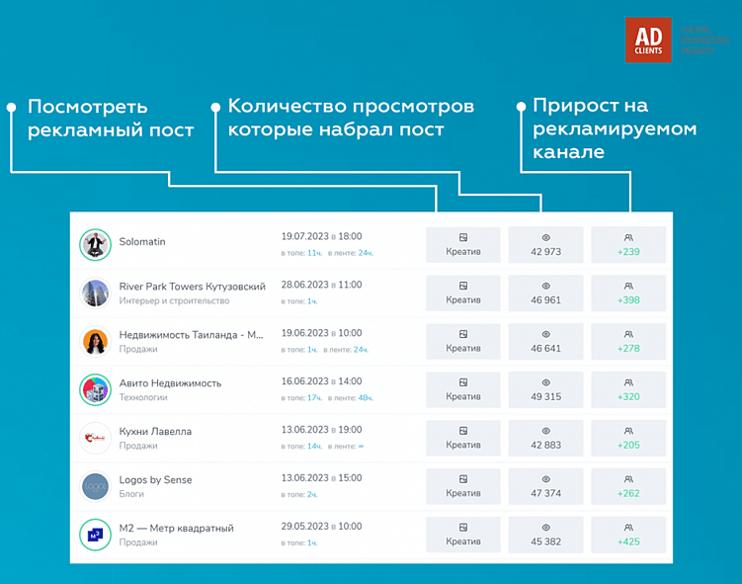The width and height of the screenshot is (742, 584).
Task: Click the views tile showing 42 973
Action: pyautogui.click(x=545, y=245)
